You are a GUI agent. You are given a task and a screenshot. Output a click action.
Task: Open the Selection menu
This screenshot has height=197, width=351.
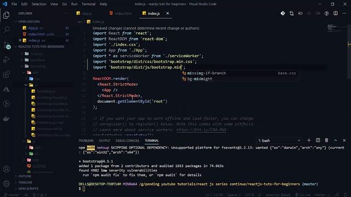click(39, 4)
